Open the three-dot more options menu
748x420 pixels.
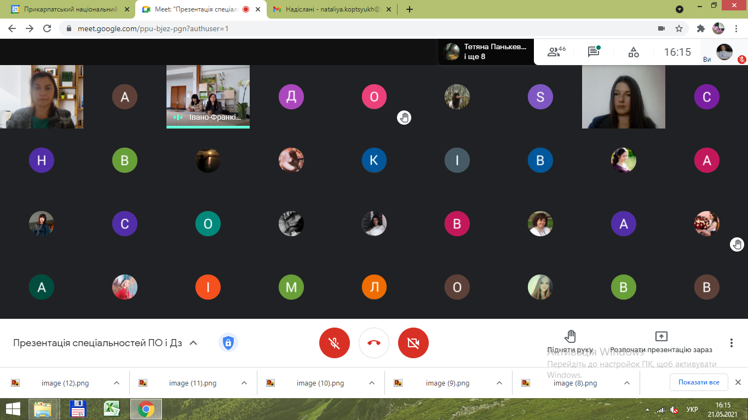tap(731, 343)
